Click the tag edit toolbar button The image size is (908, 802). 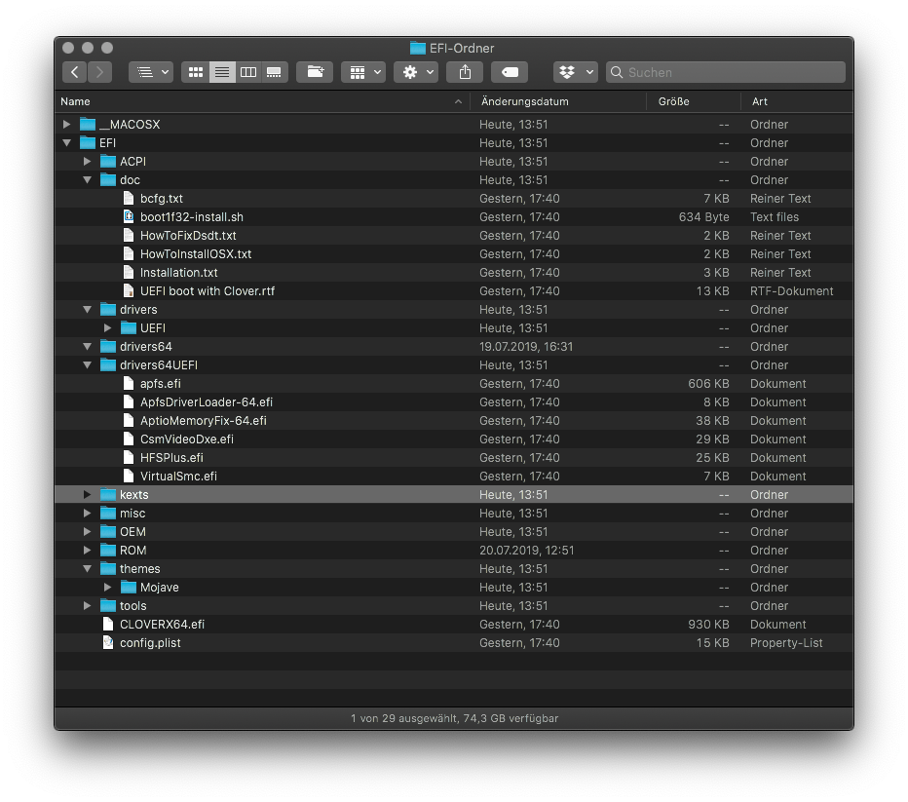pyautogui.click(x=510, y=72)
